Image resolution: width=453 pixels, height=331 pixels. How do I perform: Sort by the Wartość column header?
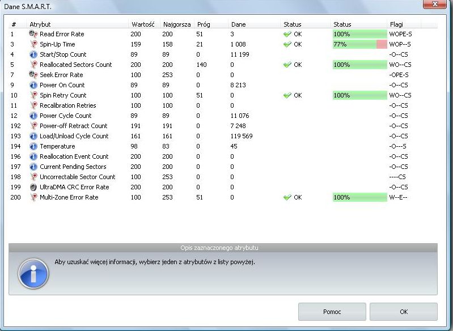tap(142, 24)
